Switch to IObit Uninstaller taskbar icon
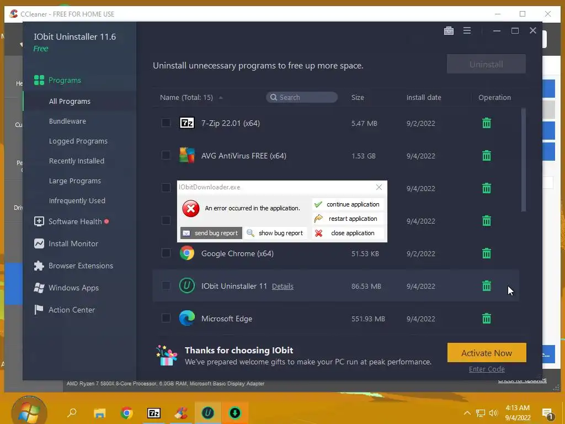The width and height of the screenshot is (565, 424). pos(207,413)
